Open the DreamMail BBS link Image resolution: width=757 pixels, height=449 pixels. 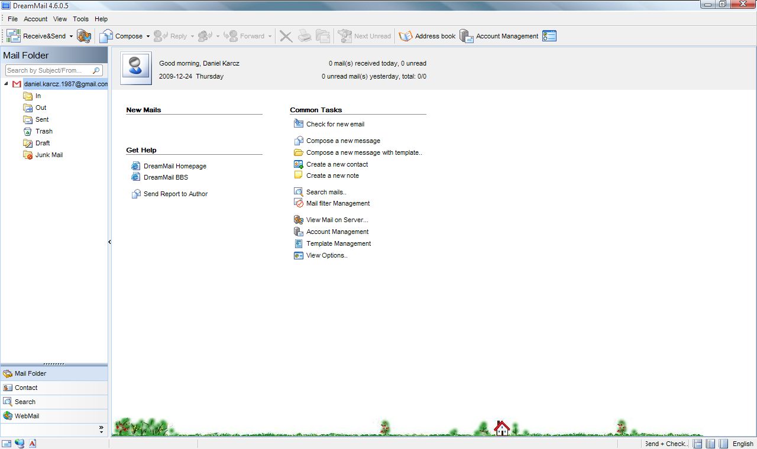[x=166, y=177]
